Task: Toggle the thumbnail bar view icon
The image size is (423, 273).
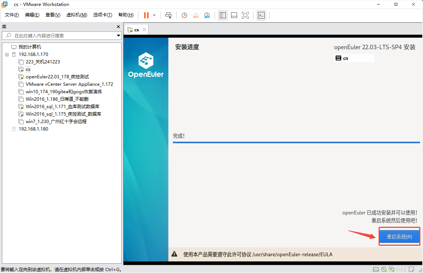Action: point(234,15)
